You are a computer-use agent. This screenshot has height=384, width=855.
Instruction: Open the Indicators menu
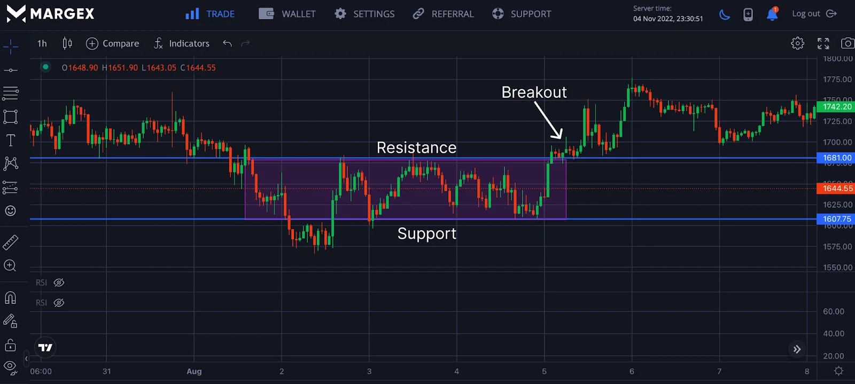click(x=182, y=43)
